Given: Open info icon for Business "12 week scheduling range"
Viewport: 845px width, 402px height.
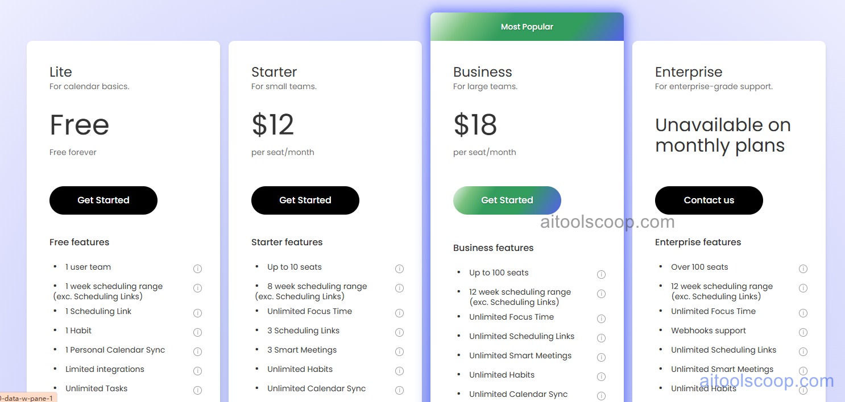Looking at the screenshot, I should click(x=601, y=294).
